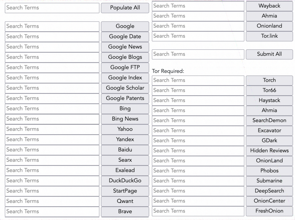295x220 pixels.
Task: Click the Google search button
Action: pos(125,26)
